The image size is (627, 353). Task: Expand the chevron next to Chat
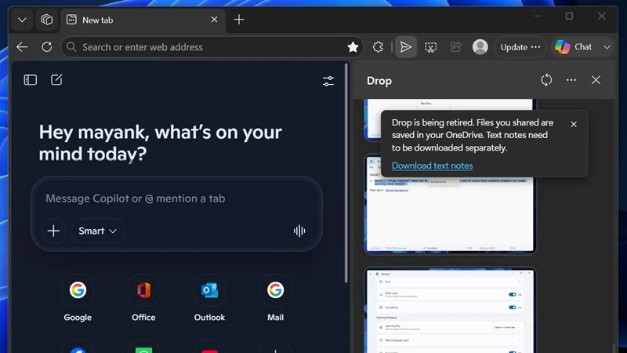[x=607, y=47]
